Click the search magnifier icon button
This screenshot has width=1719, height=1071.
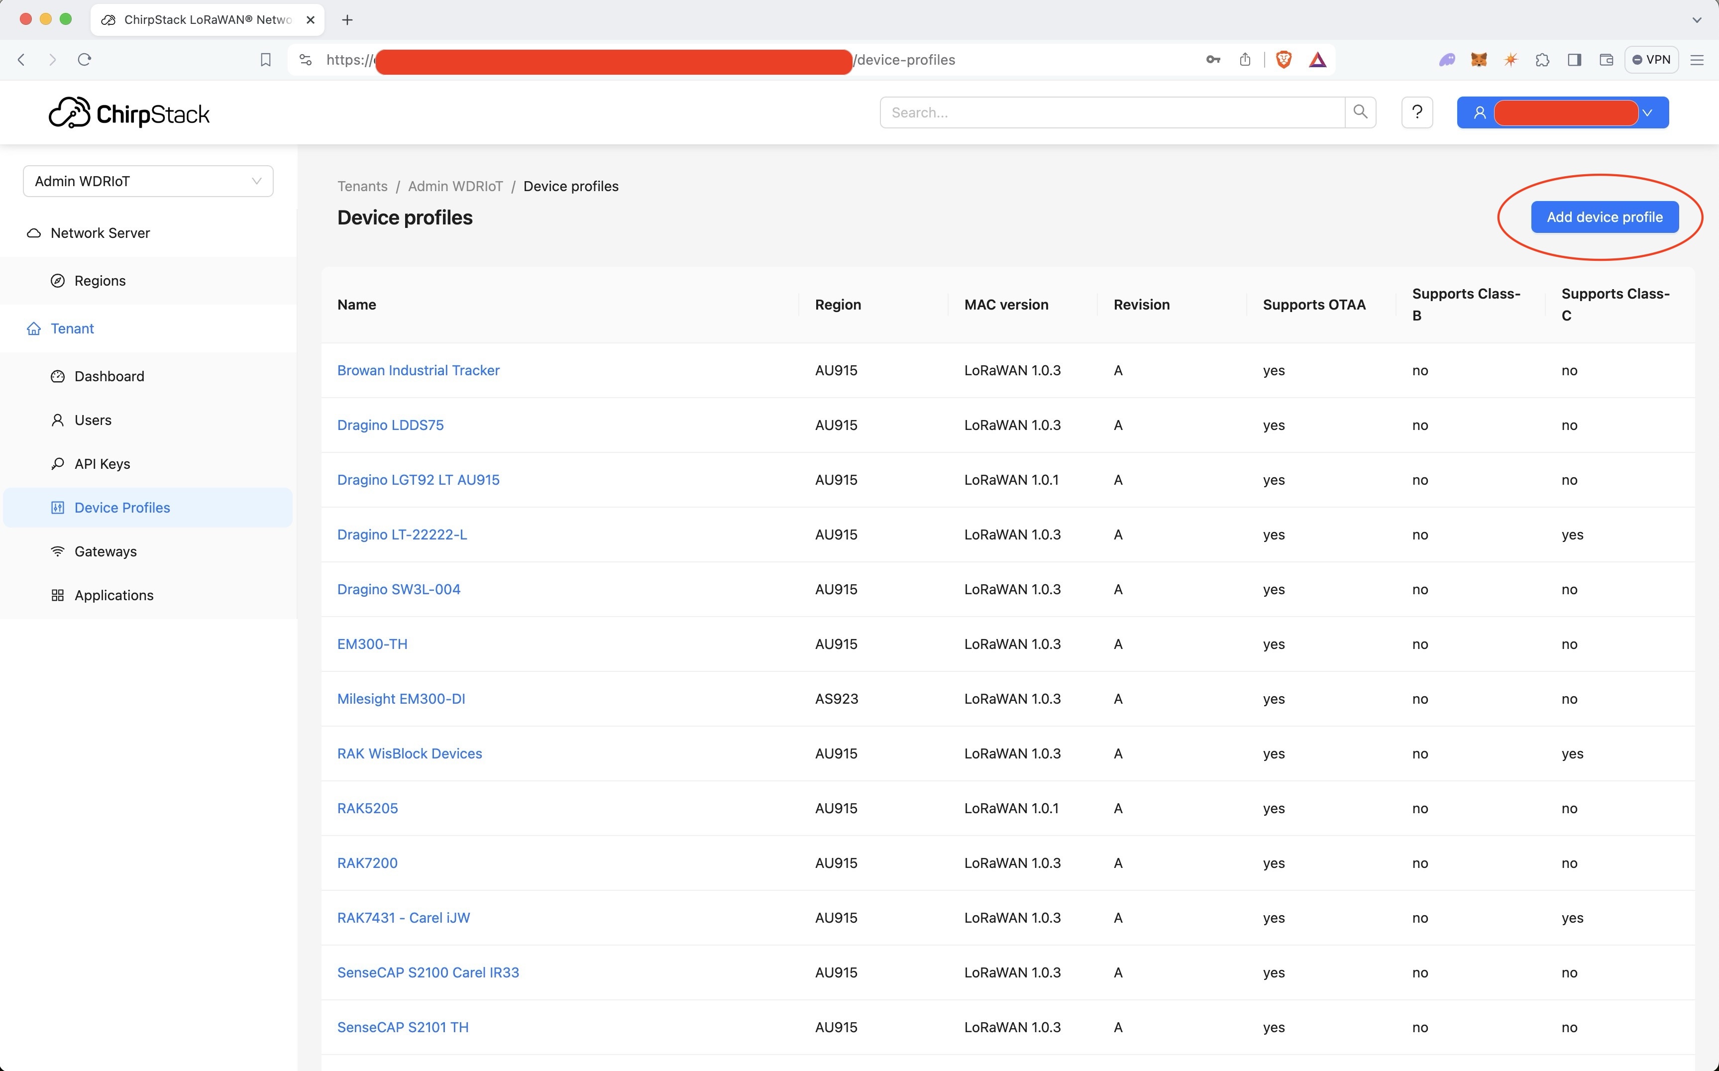click(1360, 112)
